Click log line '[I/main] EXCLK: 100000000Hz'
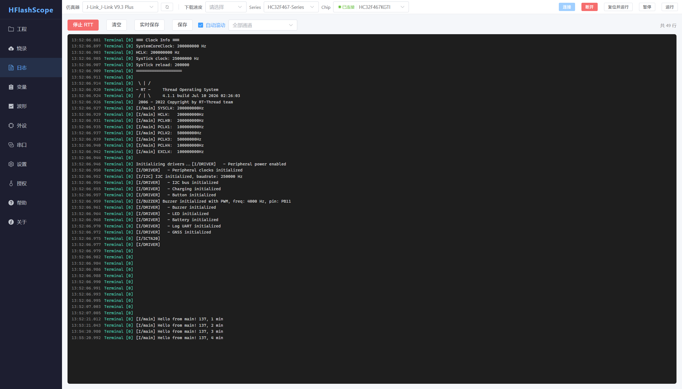This screenshot has height=389, width=682. pos(170,152)
